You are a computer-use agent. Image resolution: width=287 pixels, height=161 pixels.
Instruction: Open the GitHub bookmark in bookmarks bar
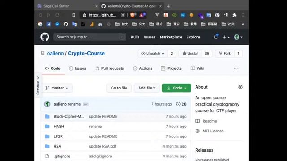(66, 24)
